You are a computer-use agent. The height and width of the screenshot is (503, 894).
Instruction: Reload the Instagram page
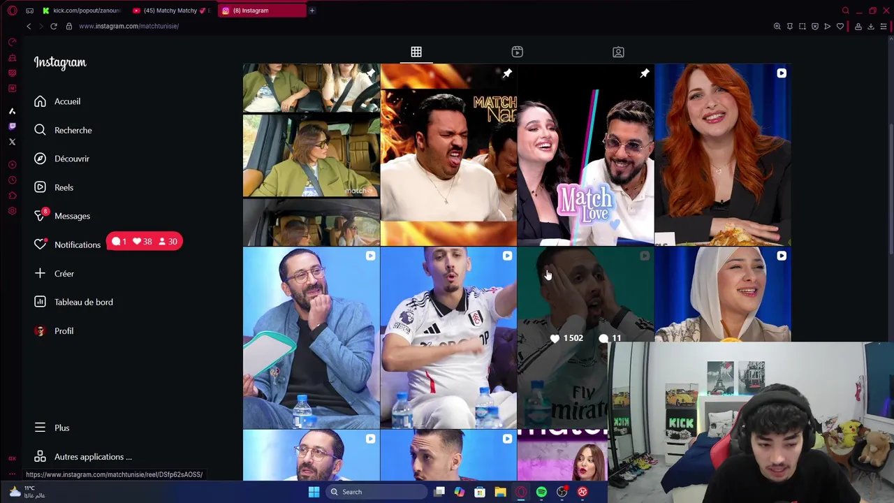point(53,26)
